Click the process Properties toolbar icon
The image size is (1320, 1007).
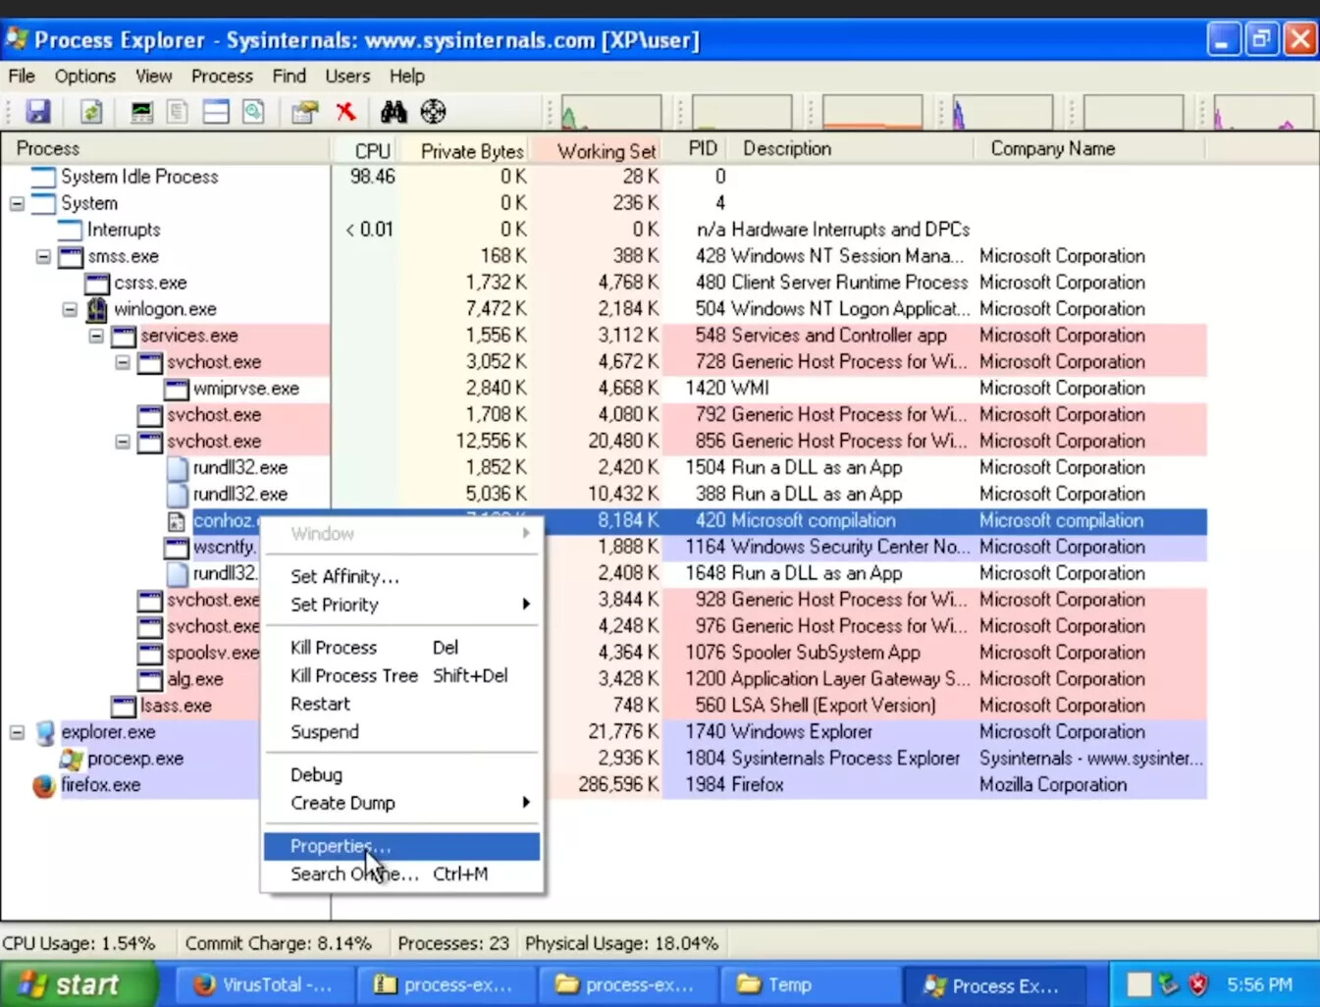305,112
